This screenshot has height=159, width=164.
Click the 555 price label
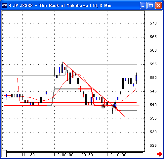pos(153,64)
